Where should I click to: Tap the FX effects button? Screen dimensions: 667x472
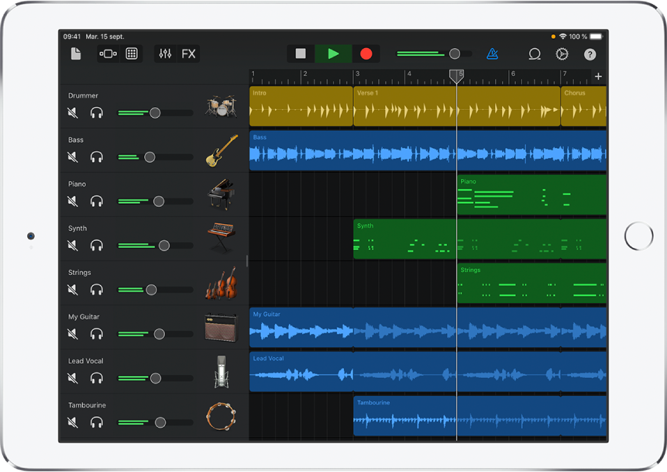click(189, 54)
